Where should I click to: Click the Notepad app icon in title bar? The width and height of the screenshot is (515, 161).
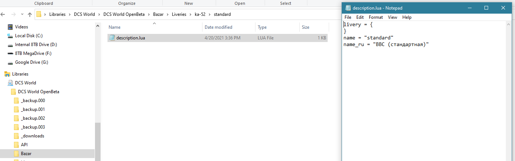[x=348, y=8]
